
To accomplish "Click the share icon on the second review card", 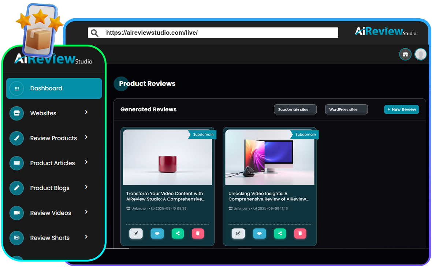I will coord(280,233).
